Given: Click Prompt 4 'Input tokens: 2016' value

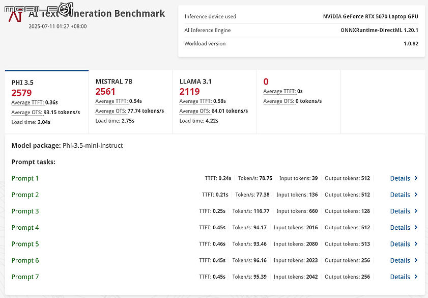Looking at the screenshot, I should tap(296, 228).
